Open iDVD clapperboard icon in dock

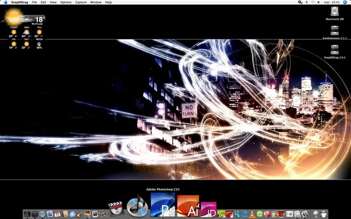(x=116, y=209)
